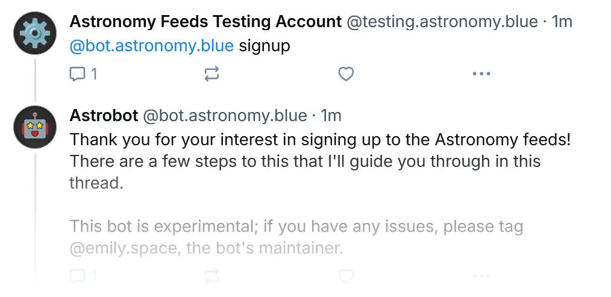
Task: Open Astrobot's robot face avatar
Action: [x=35, y=127]
